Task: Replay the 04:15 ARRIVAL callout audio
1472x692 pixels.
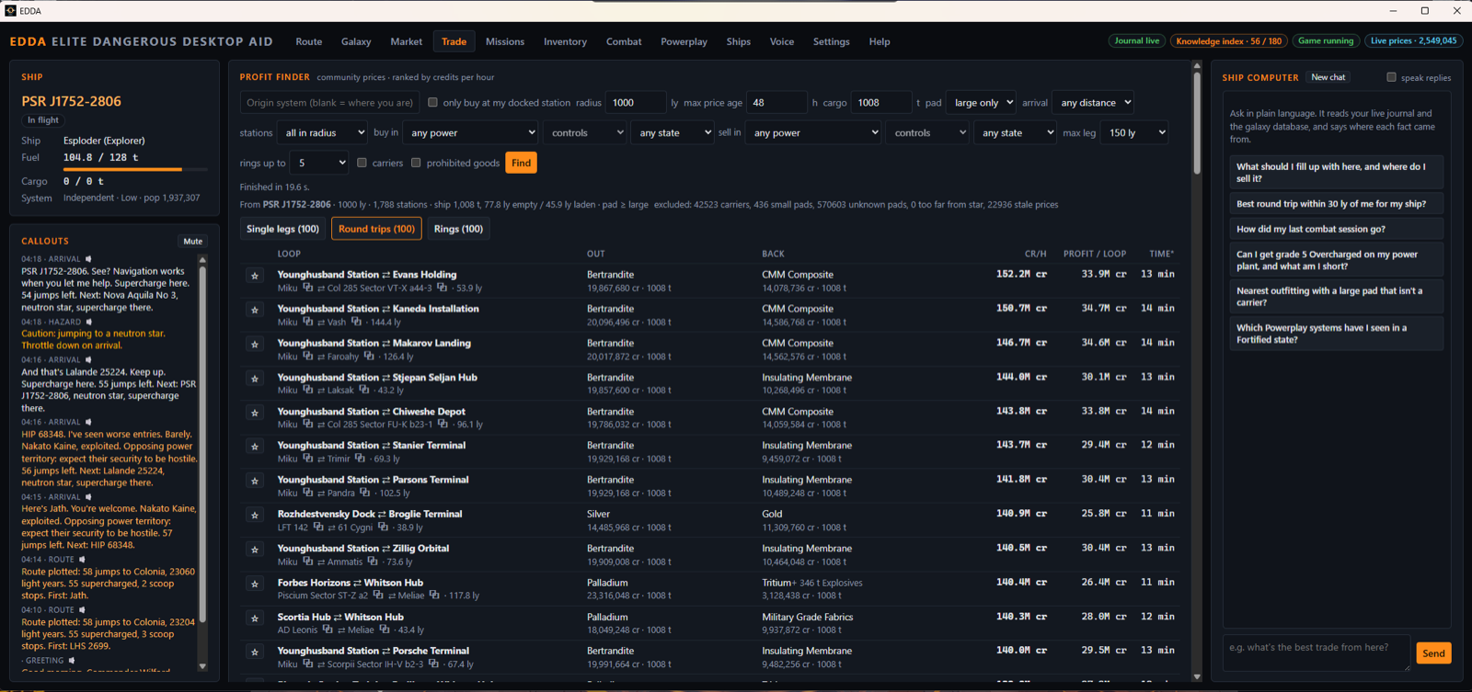Action: pyautogui.click(x=88, y=497)
